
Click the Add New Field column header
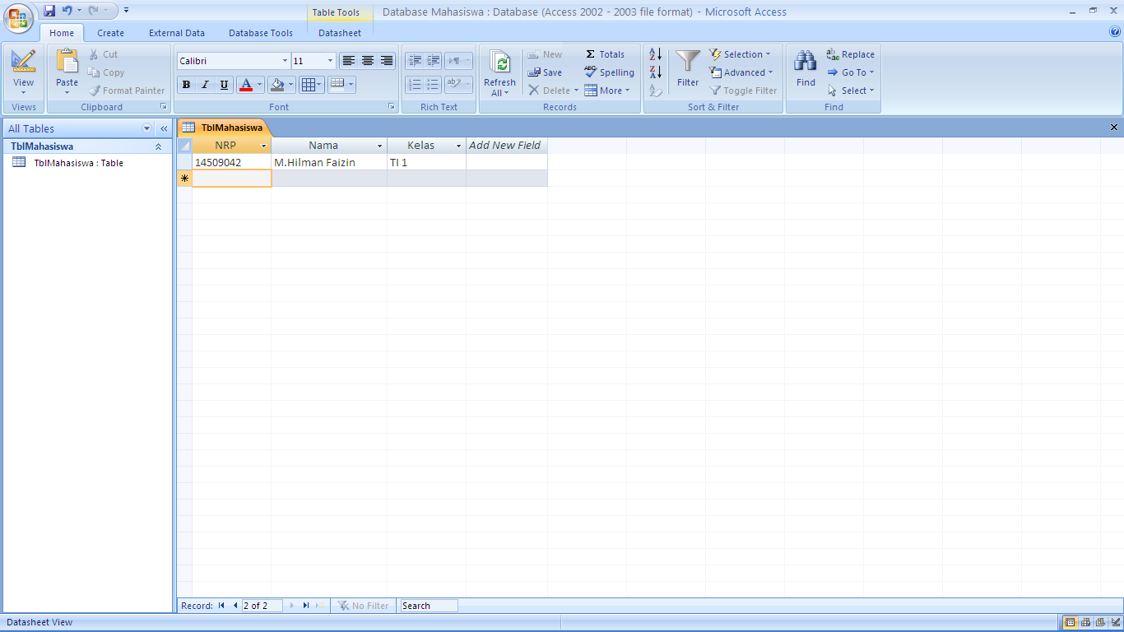pos(506,146)
